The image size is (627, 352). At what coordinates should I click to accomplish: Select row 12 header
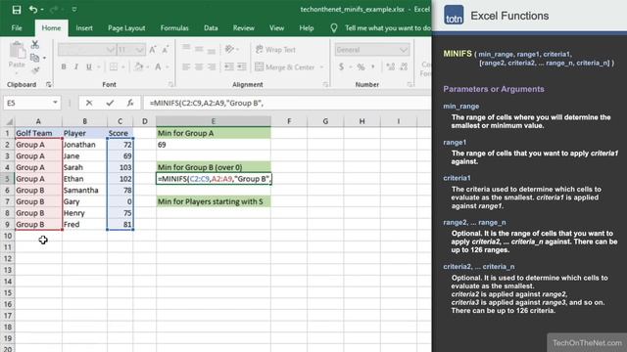point(8,258)
